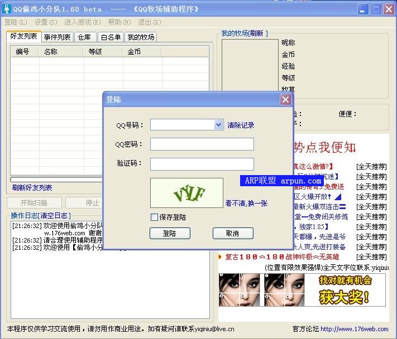Close the QQ偷鸡小分队 main window
The image size is (397, 339).
tap(389, 9)
